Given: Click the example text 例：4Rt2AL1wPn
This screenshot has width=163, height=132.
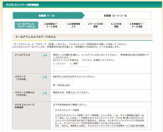Looking at the screenshot, I should click(x=62, y=85).
